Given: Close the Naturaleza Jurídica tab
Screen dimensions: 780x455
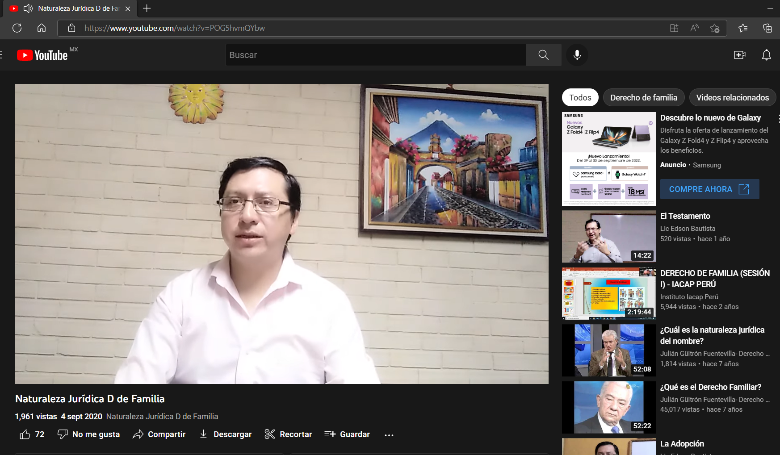Looking at the screenshot, I should click(x=128, y=8).
